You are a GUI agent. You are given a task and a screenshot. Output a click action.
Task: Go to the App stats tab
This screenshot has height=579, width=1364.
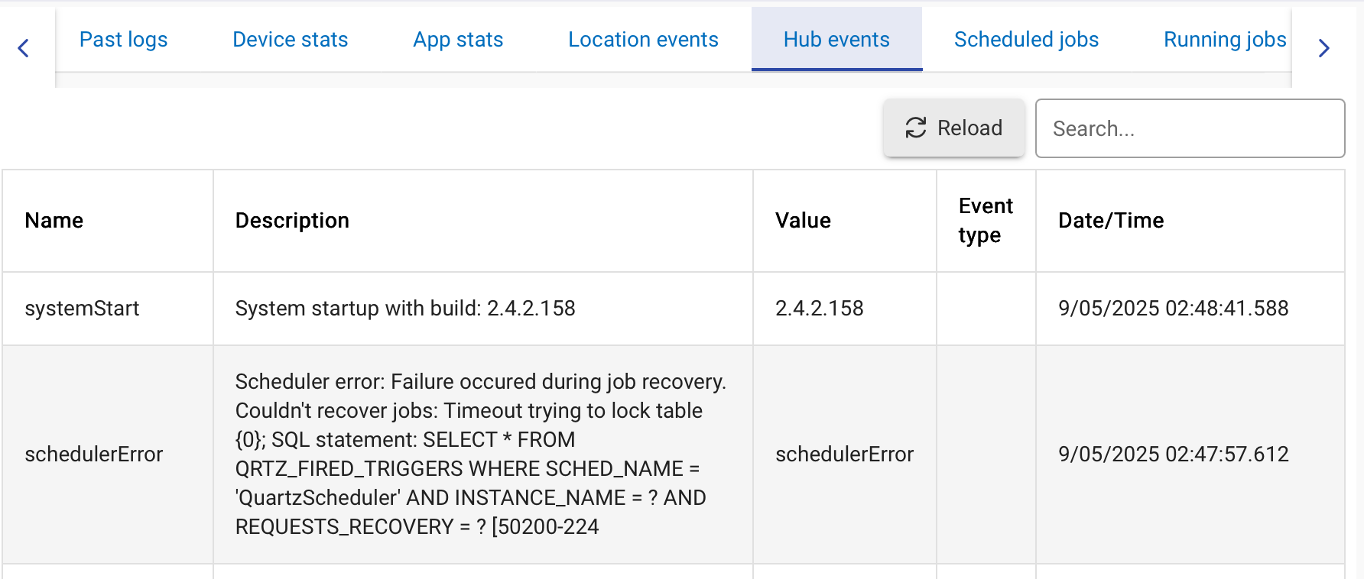458,40
